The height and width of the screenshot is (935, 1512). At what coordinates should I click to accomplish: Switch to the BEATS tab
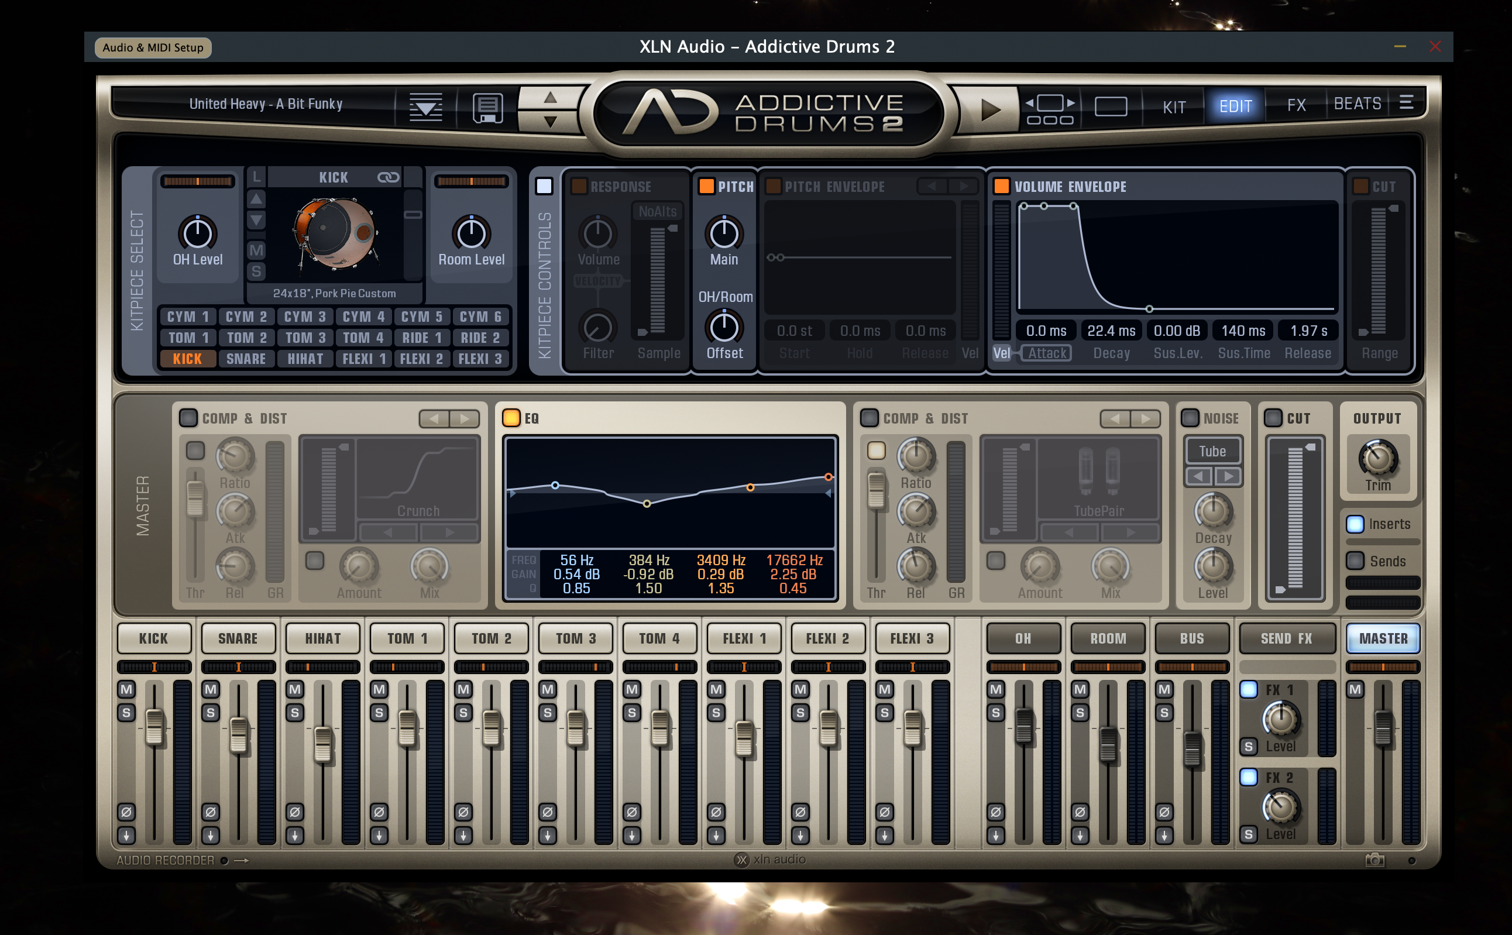(x=1357, y=104)
